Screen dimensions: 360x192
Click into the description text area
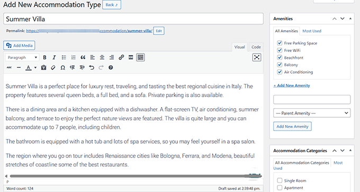click(x=133, y=125)
